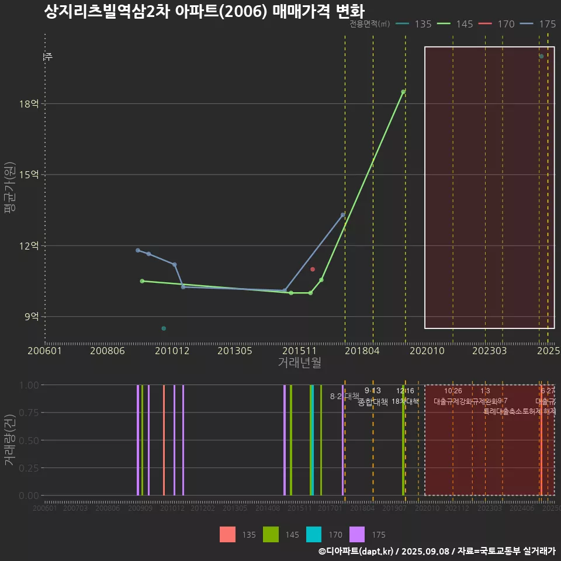
Task: Select the cyan 170 swatch in bottom legend
Action: click(314, 534)
